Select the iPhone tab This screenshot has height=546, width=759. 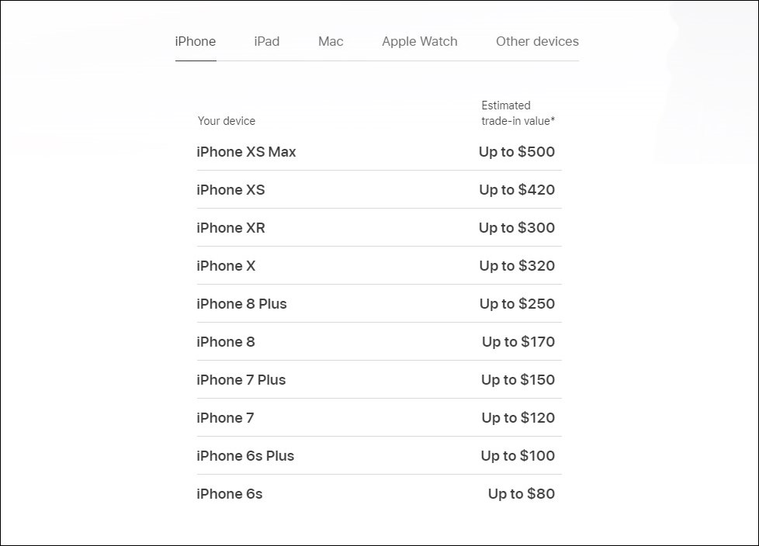click(x=196, y=42)
